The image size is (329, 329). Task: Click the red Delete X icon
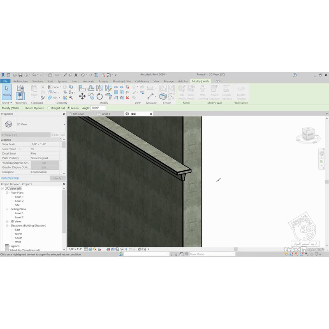127,97
